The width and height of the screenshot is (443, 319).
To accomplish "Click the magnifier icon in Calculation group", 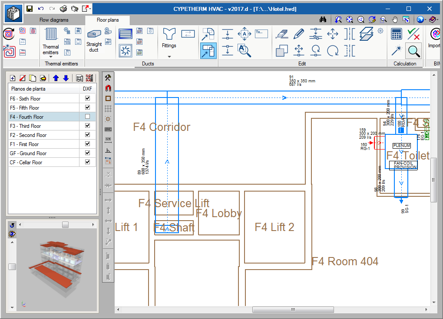I will pyautogui.click(x=413, y=51).
